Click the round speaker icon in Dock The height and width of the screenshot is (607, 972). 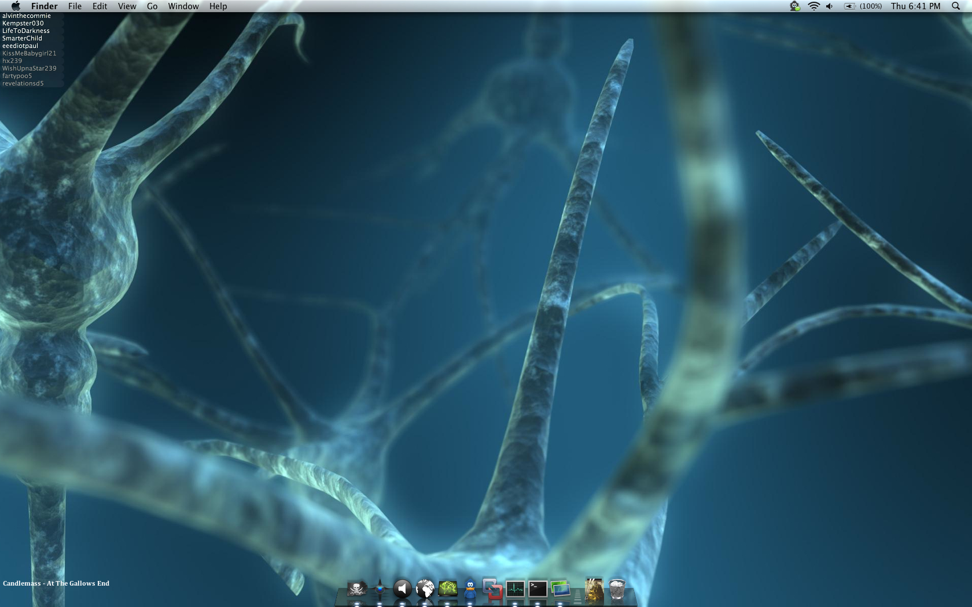point(402,589)
